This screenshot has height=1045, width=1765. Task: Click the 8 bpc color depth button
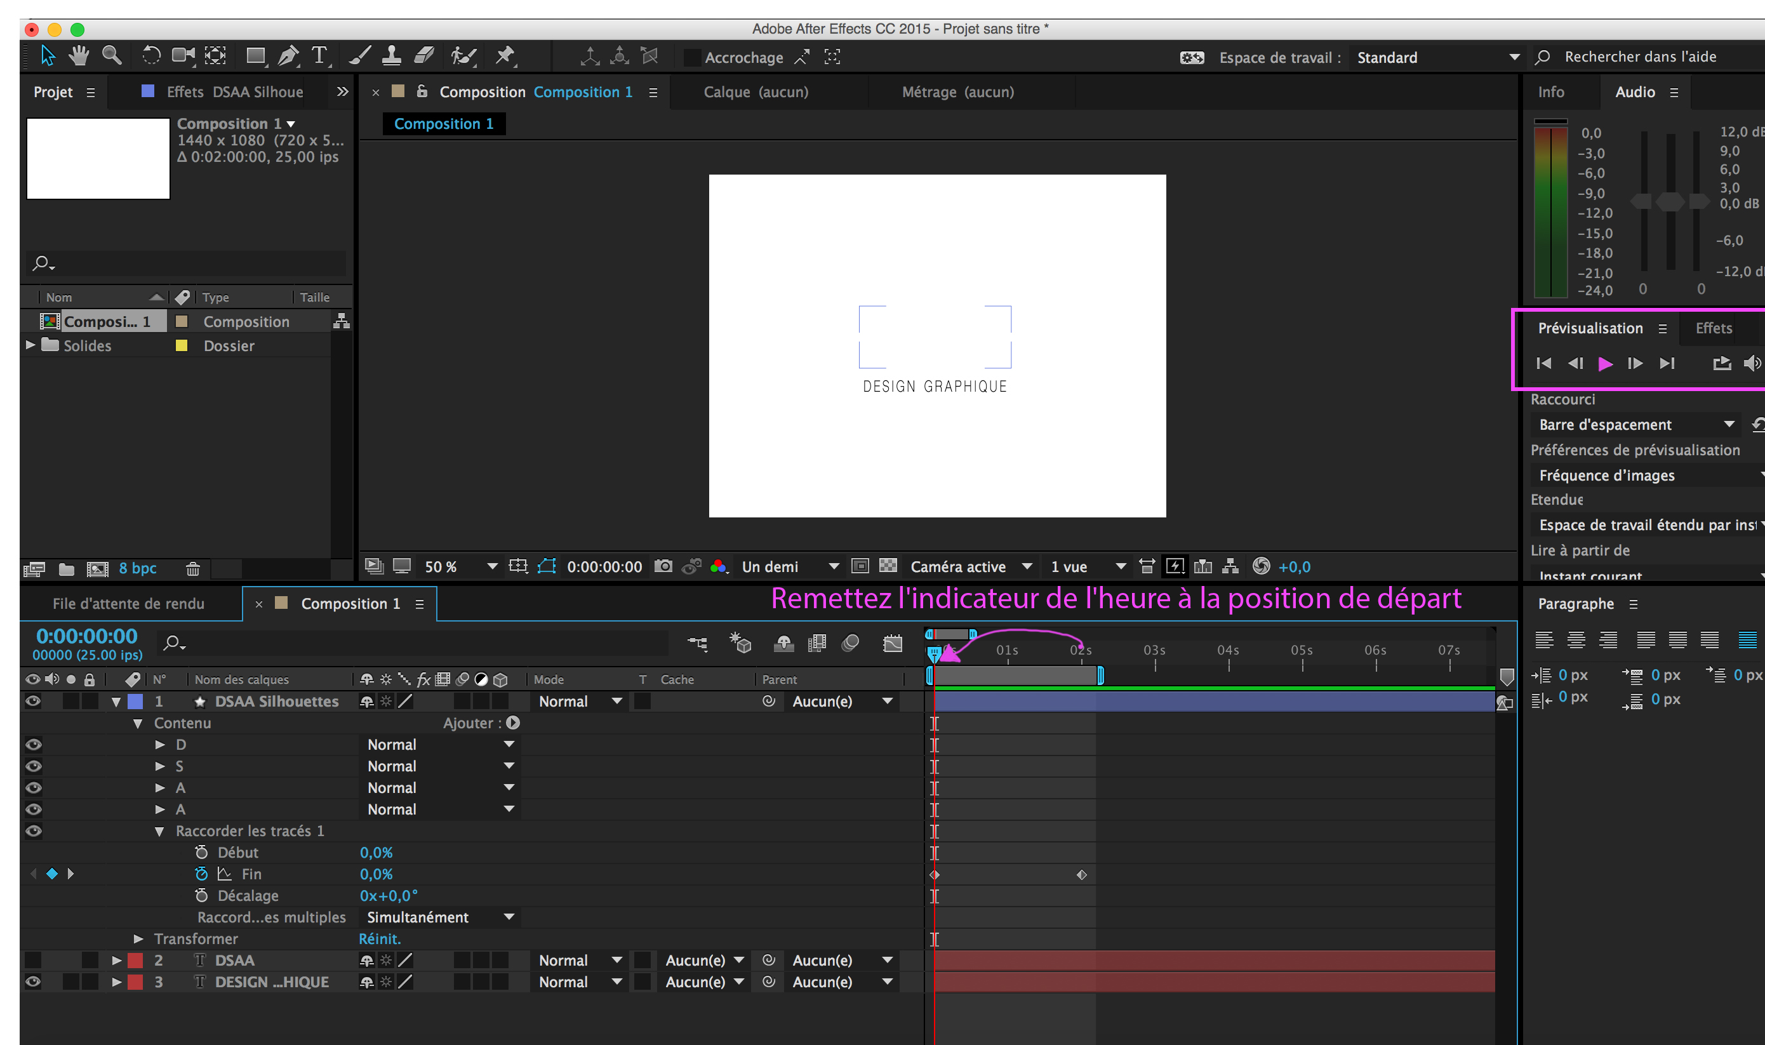point(137,568)
